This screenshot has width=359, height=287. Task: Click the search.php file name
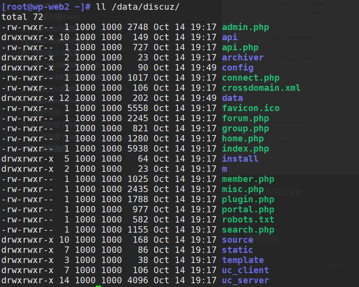click(x=248, y=230)
